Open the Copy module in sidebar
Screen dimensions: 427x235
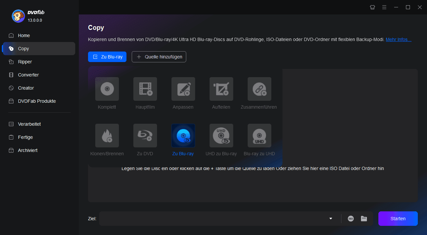[x=39, y=49]
